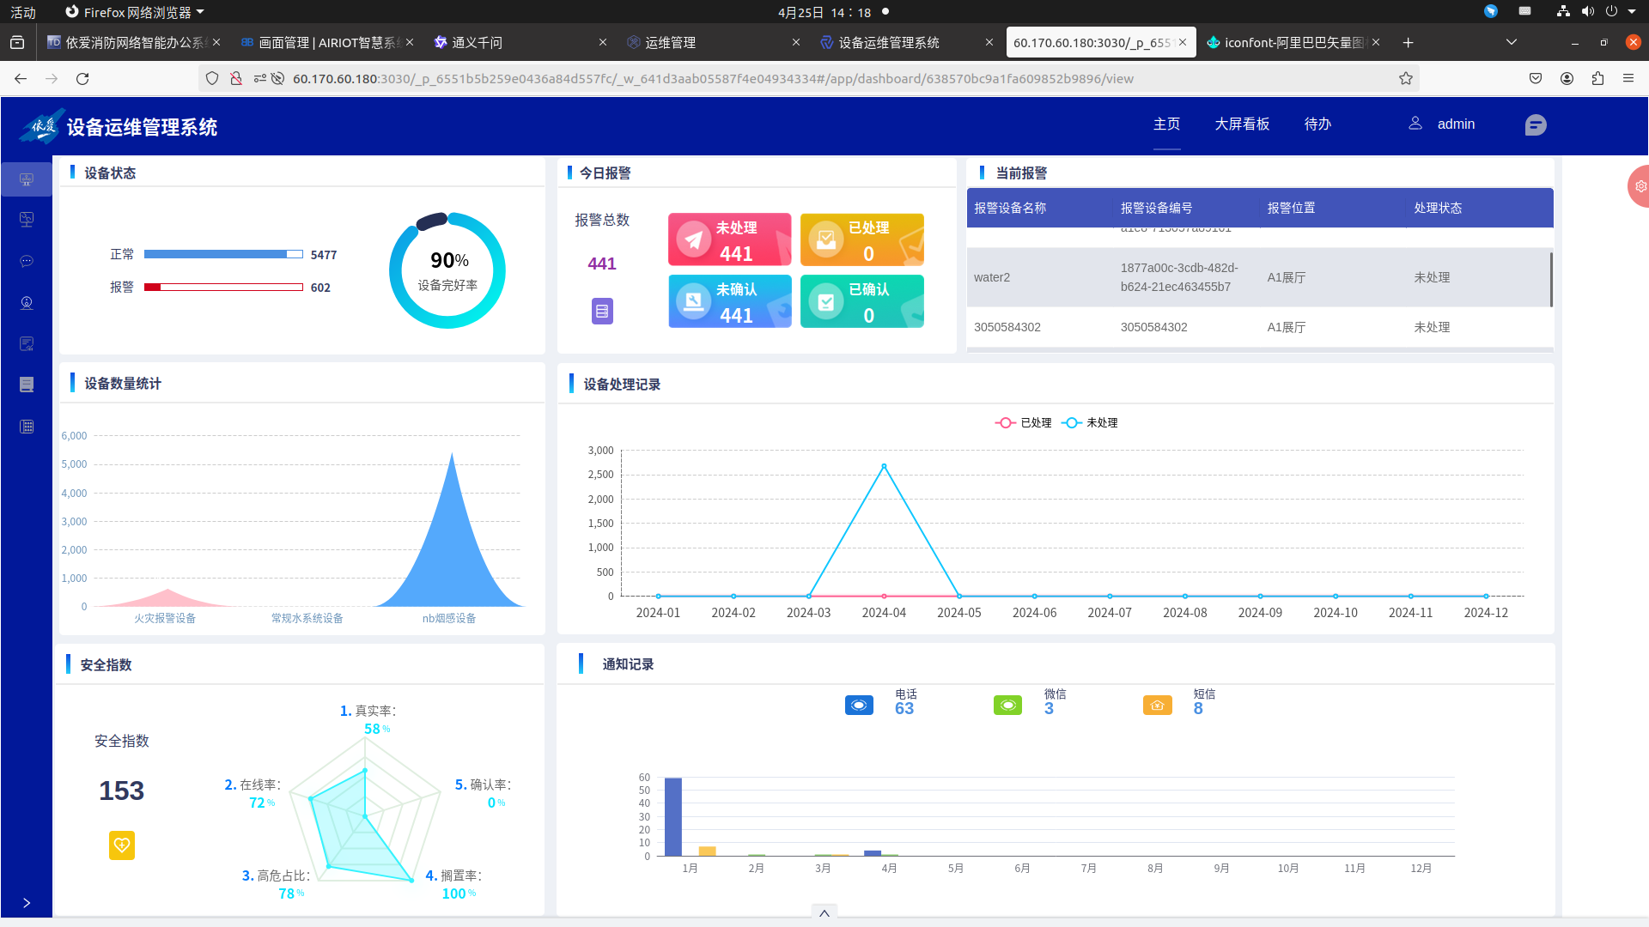Viewport: 1649px width, 927px height.
Task: Click the current alarm table scrollbar
Action: (x=1551, y=280)
